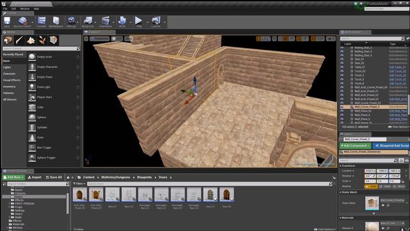The height and width of the screenshot is (231, 410).
Task: Open the Window menu
Action: [25, 8]
